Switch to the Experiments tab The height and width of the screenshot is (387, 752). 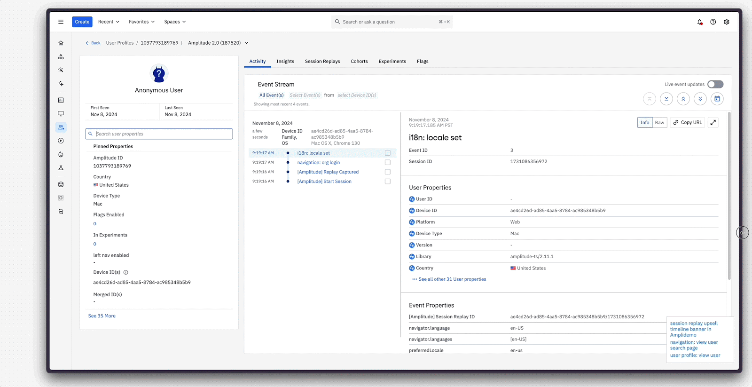click(x=392, y=61)
